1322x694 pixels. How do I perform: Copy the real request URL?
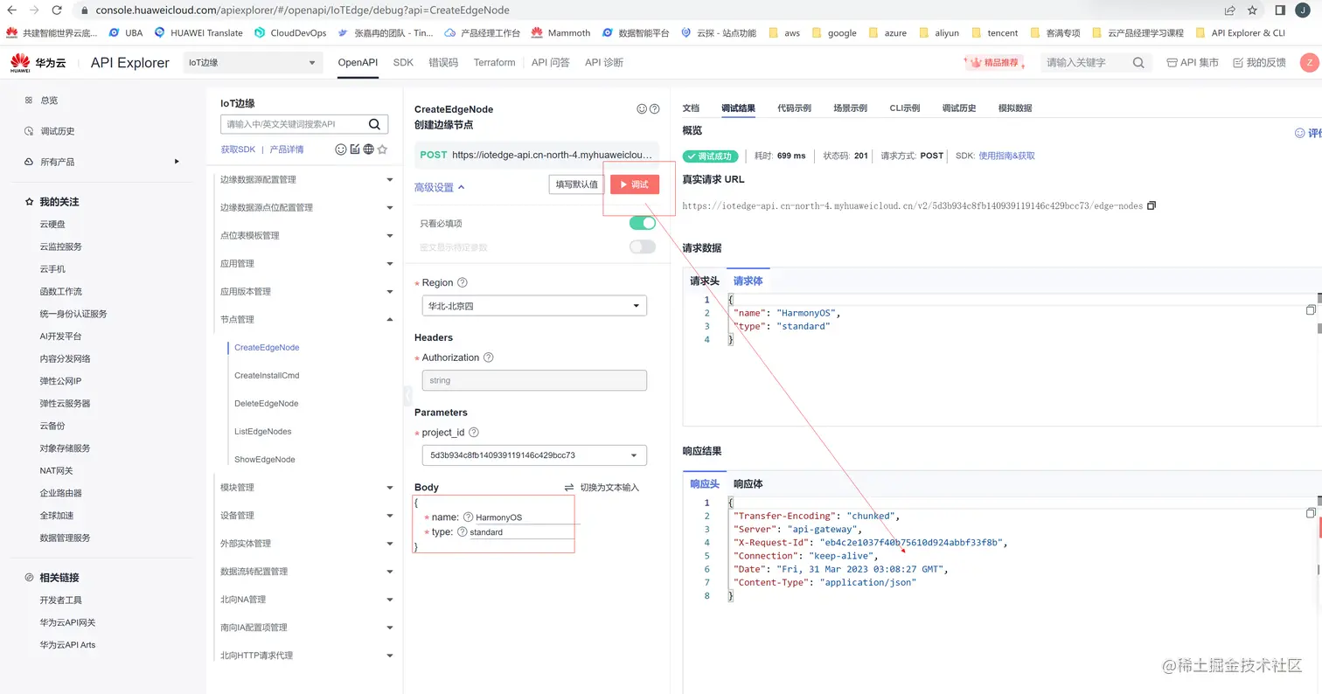click(1152, 205)
